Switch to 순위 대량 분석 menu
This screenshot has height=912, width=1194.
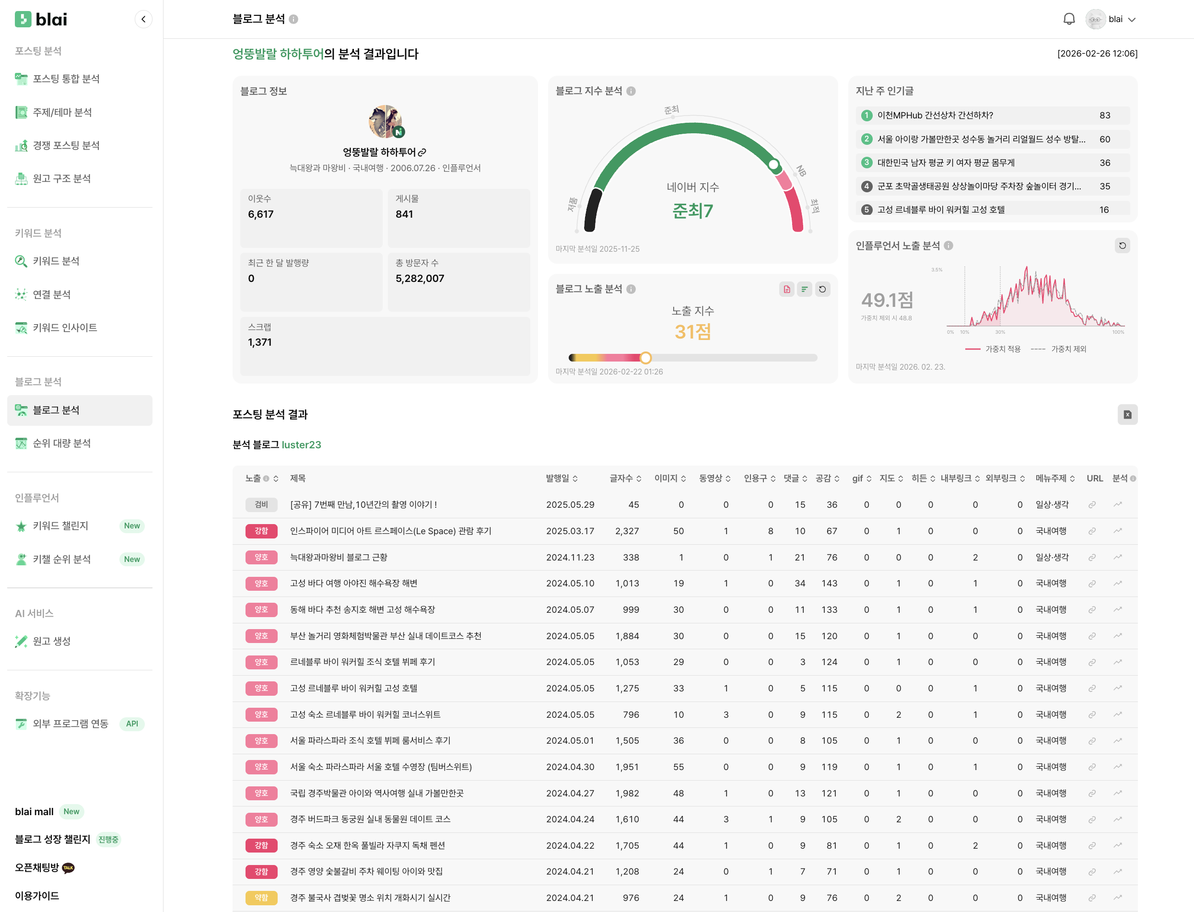coord(61,443)
